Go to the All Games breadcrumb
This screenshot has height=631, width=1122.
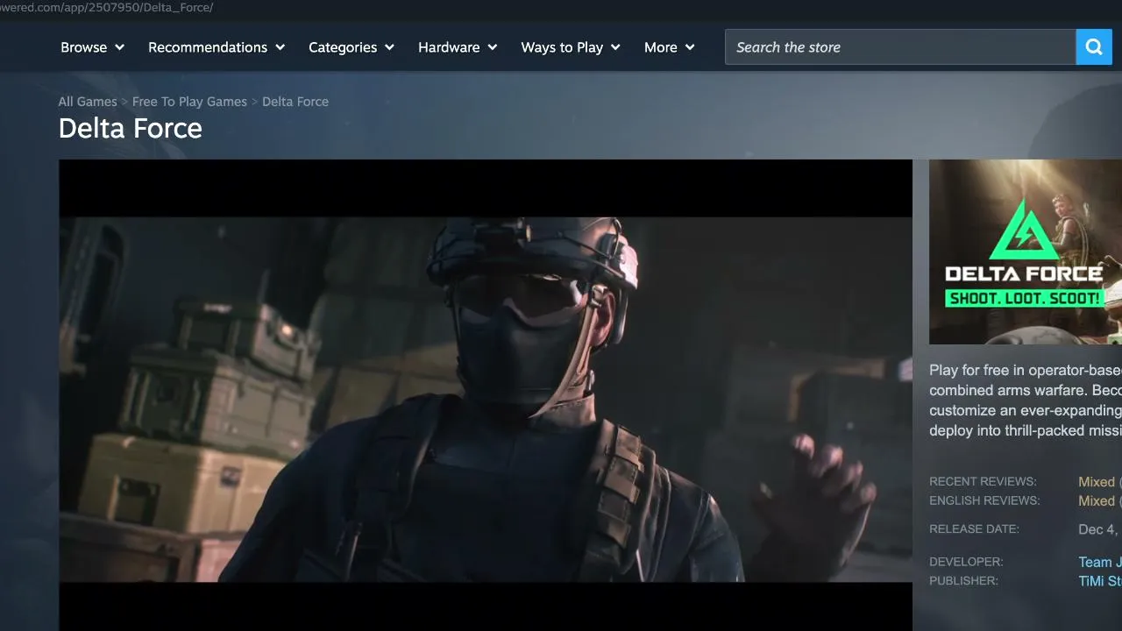click(x=88, y=102)
